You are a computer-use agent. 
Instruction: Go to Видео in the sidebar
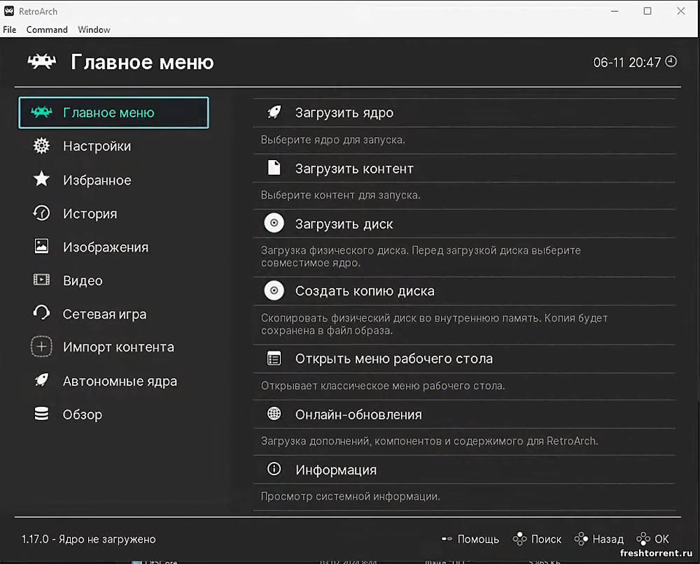click(x=83, y=281)
